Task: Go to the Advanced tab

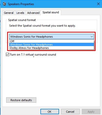Action: point(33,13)
